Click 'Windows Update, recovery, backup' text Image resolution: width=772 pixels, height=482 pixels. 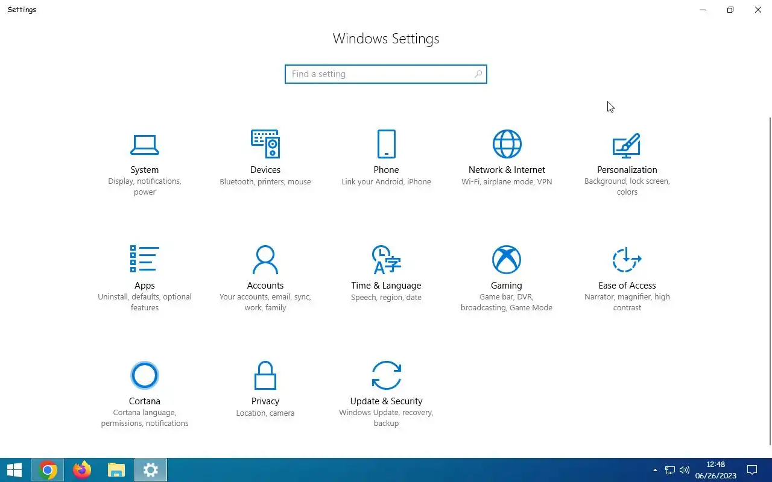[386, 418]
